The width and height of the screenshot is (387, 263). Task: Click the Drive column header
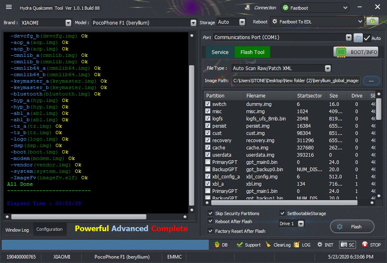click(357, 96)
